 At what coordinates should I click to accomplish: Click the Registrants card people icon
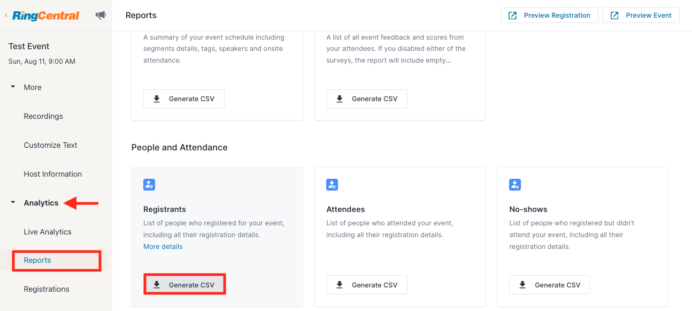pos(149,185)
